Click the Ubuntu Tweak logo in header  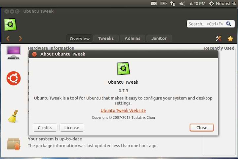coord(10,24)
